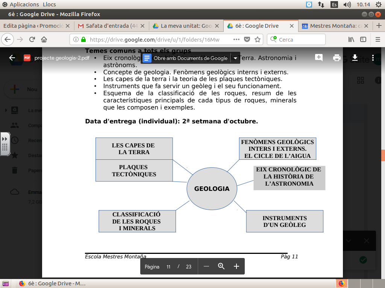The width and height of the screenshot is (385, 288).
Task: Save page to Pocket
Action: coord(247,39)
